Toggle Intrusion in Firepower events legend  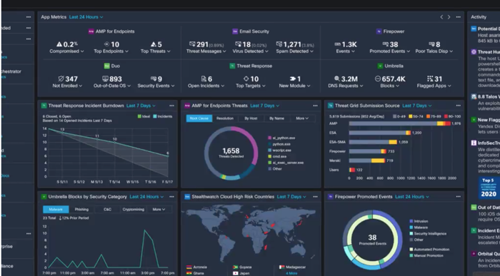coord(419,221)
